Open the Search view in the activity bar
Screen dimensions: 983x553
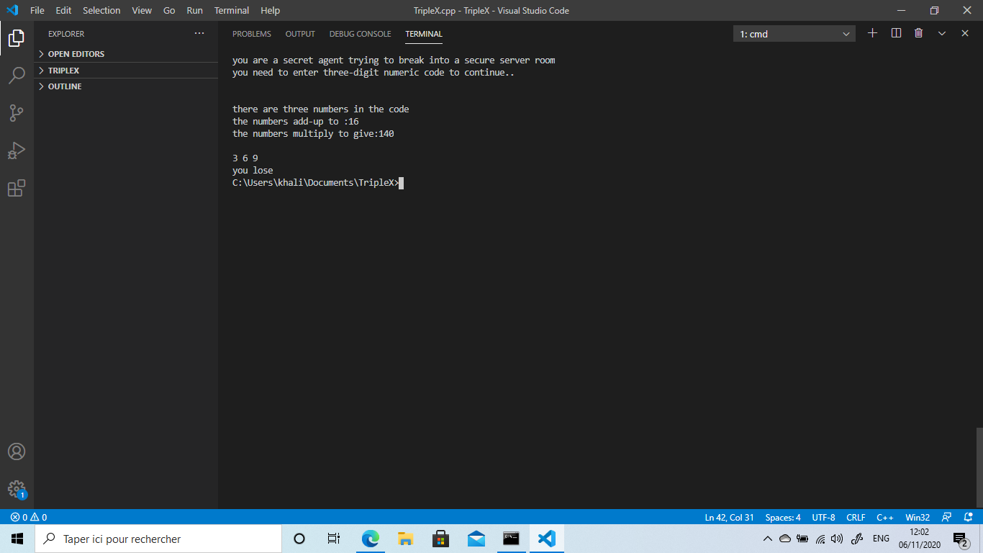(x=16, y=76)
